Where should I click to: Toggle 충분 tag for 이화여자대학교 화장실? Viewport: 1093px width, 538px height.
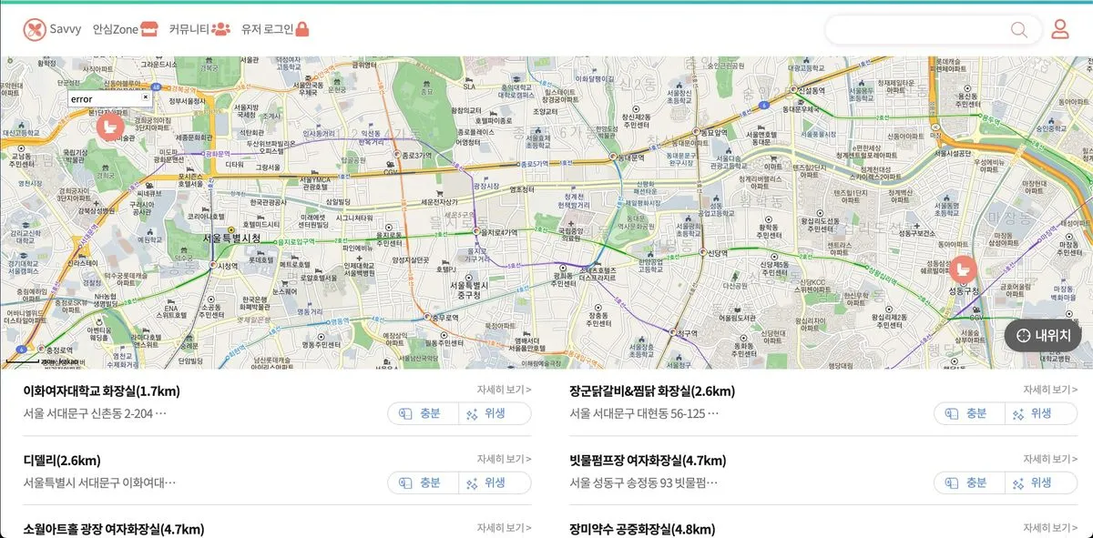(423, 413)
